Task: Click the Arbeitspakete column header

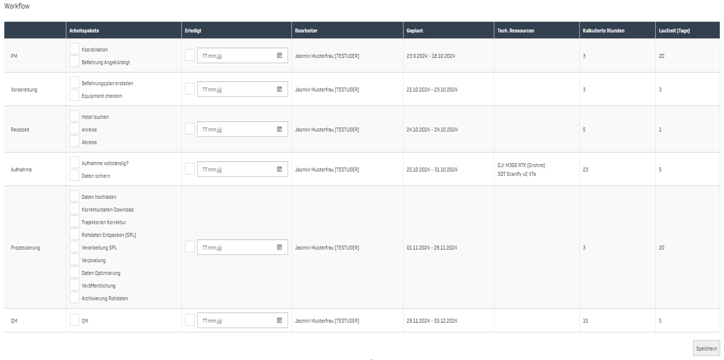Action: 84,31
